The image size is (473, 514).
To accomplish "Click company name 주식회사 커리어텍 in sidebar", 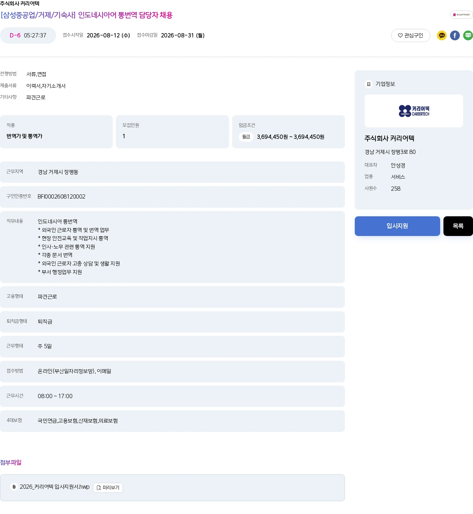I will (389, 139).
